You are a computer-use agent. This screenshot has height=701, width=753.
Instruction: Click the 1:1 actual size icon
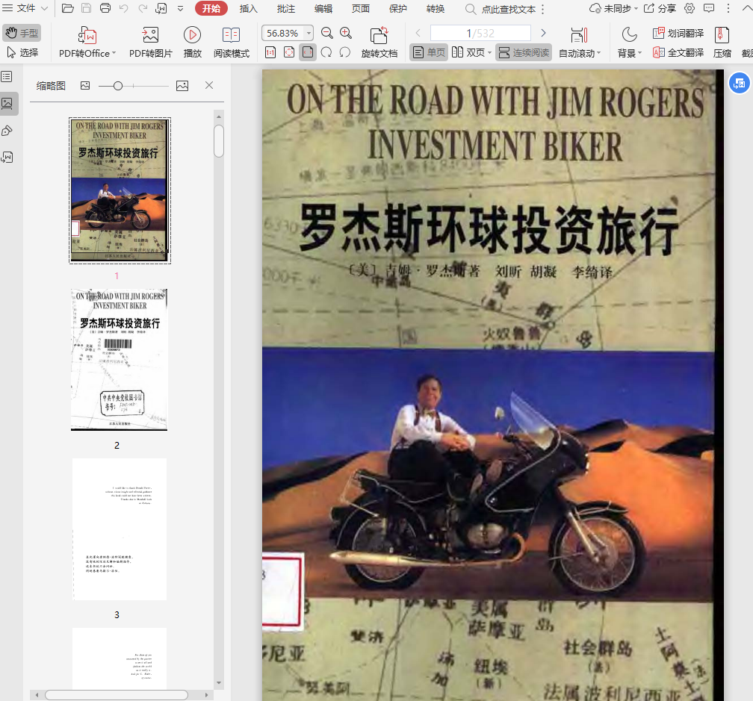(270, 52)
